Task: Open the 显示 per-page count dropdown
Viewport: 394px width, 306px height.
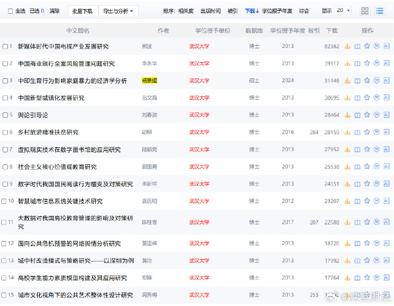Action: tap(343, 11)
